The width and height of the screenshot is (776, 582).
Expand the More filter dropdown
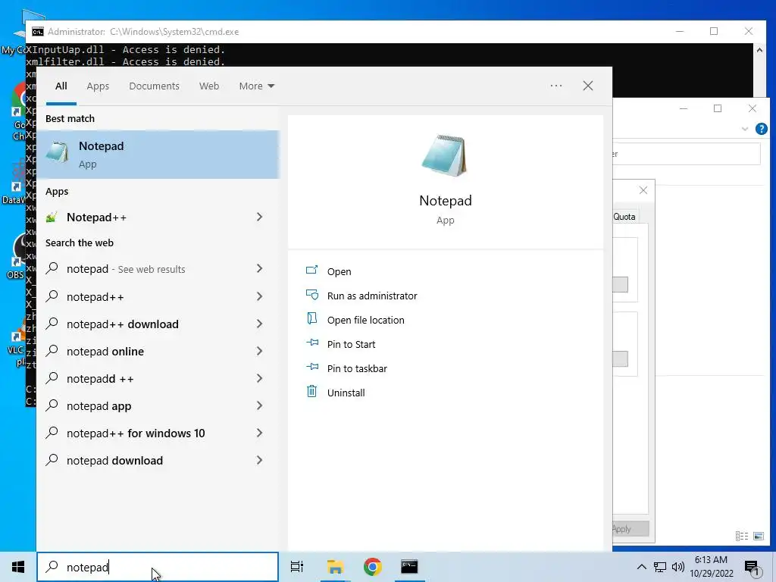point(256,86)
